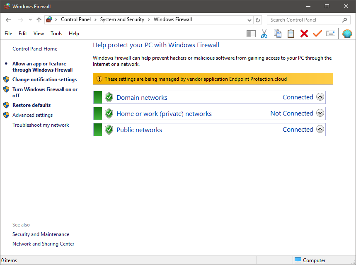The image size is (356, 265).
Task: Open Allow an app or feature link
Action: pyautogui.click(x=42, y=67)
